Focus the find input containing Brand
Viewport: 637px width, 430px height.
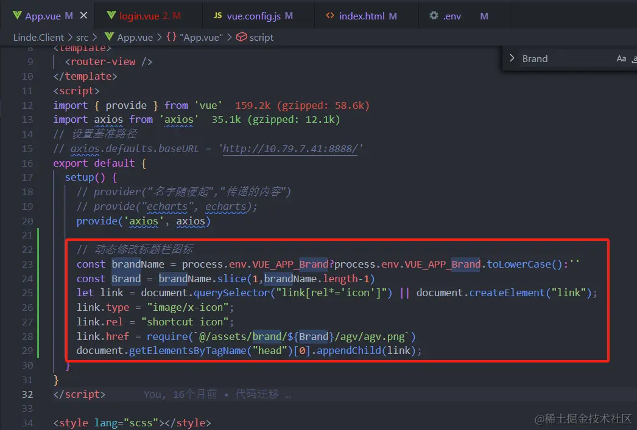click(565, 59)
